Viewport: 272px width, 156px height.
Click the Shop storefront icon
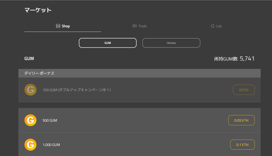(x=58, y=26)
